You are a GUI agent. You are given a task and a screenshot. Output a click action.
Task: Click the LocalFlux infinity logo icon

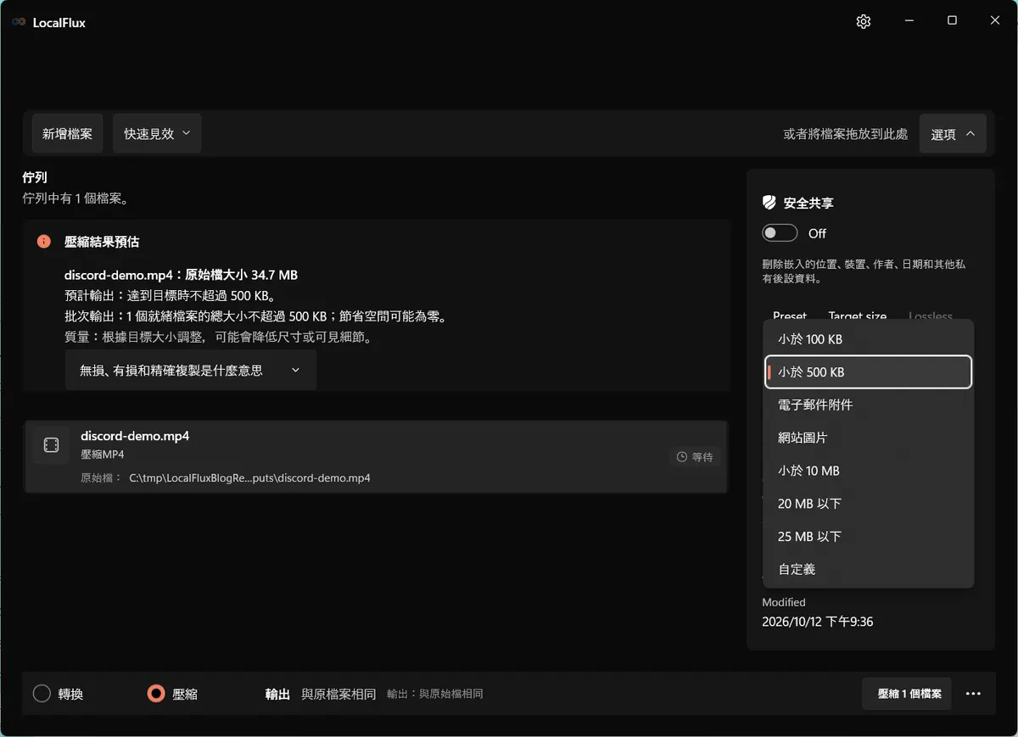[x=19, y=23]
